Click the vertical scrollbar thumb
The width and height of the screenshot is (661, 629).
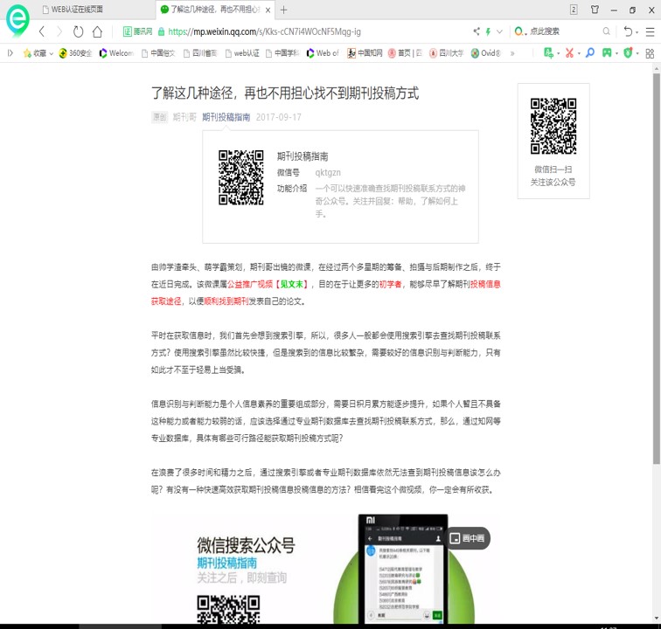click(657, 269)
